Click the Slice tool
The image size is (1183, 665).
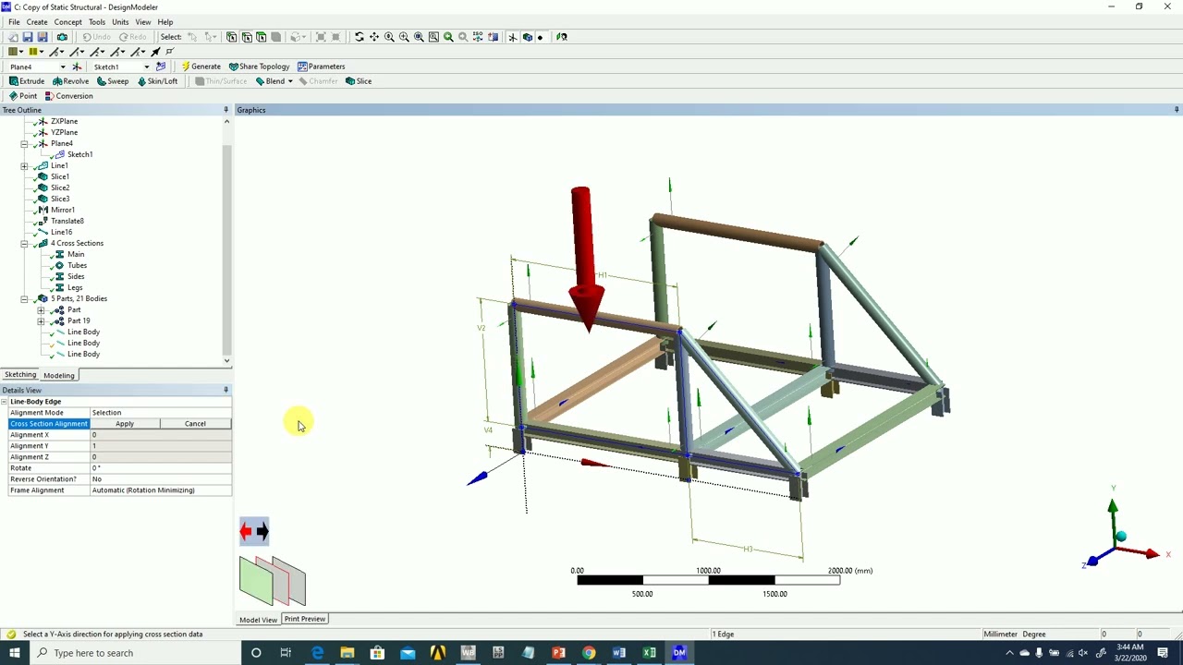[359, 81]
